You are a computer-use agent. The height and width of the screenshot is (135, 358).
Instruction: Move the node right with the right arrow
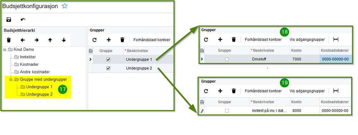(x=37, y=40)
